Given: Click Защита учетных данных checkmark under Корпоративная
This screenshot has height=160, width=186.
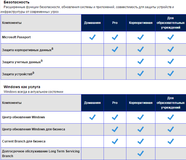Looking at the screenshot, I should point(140,61).
